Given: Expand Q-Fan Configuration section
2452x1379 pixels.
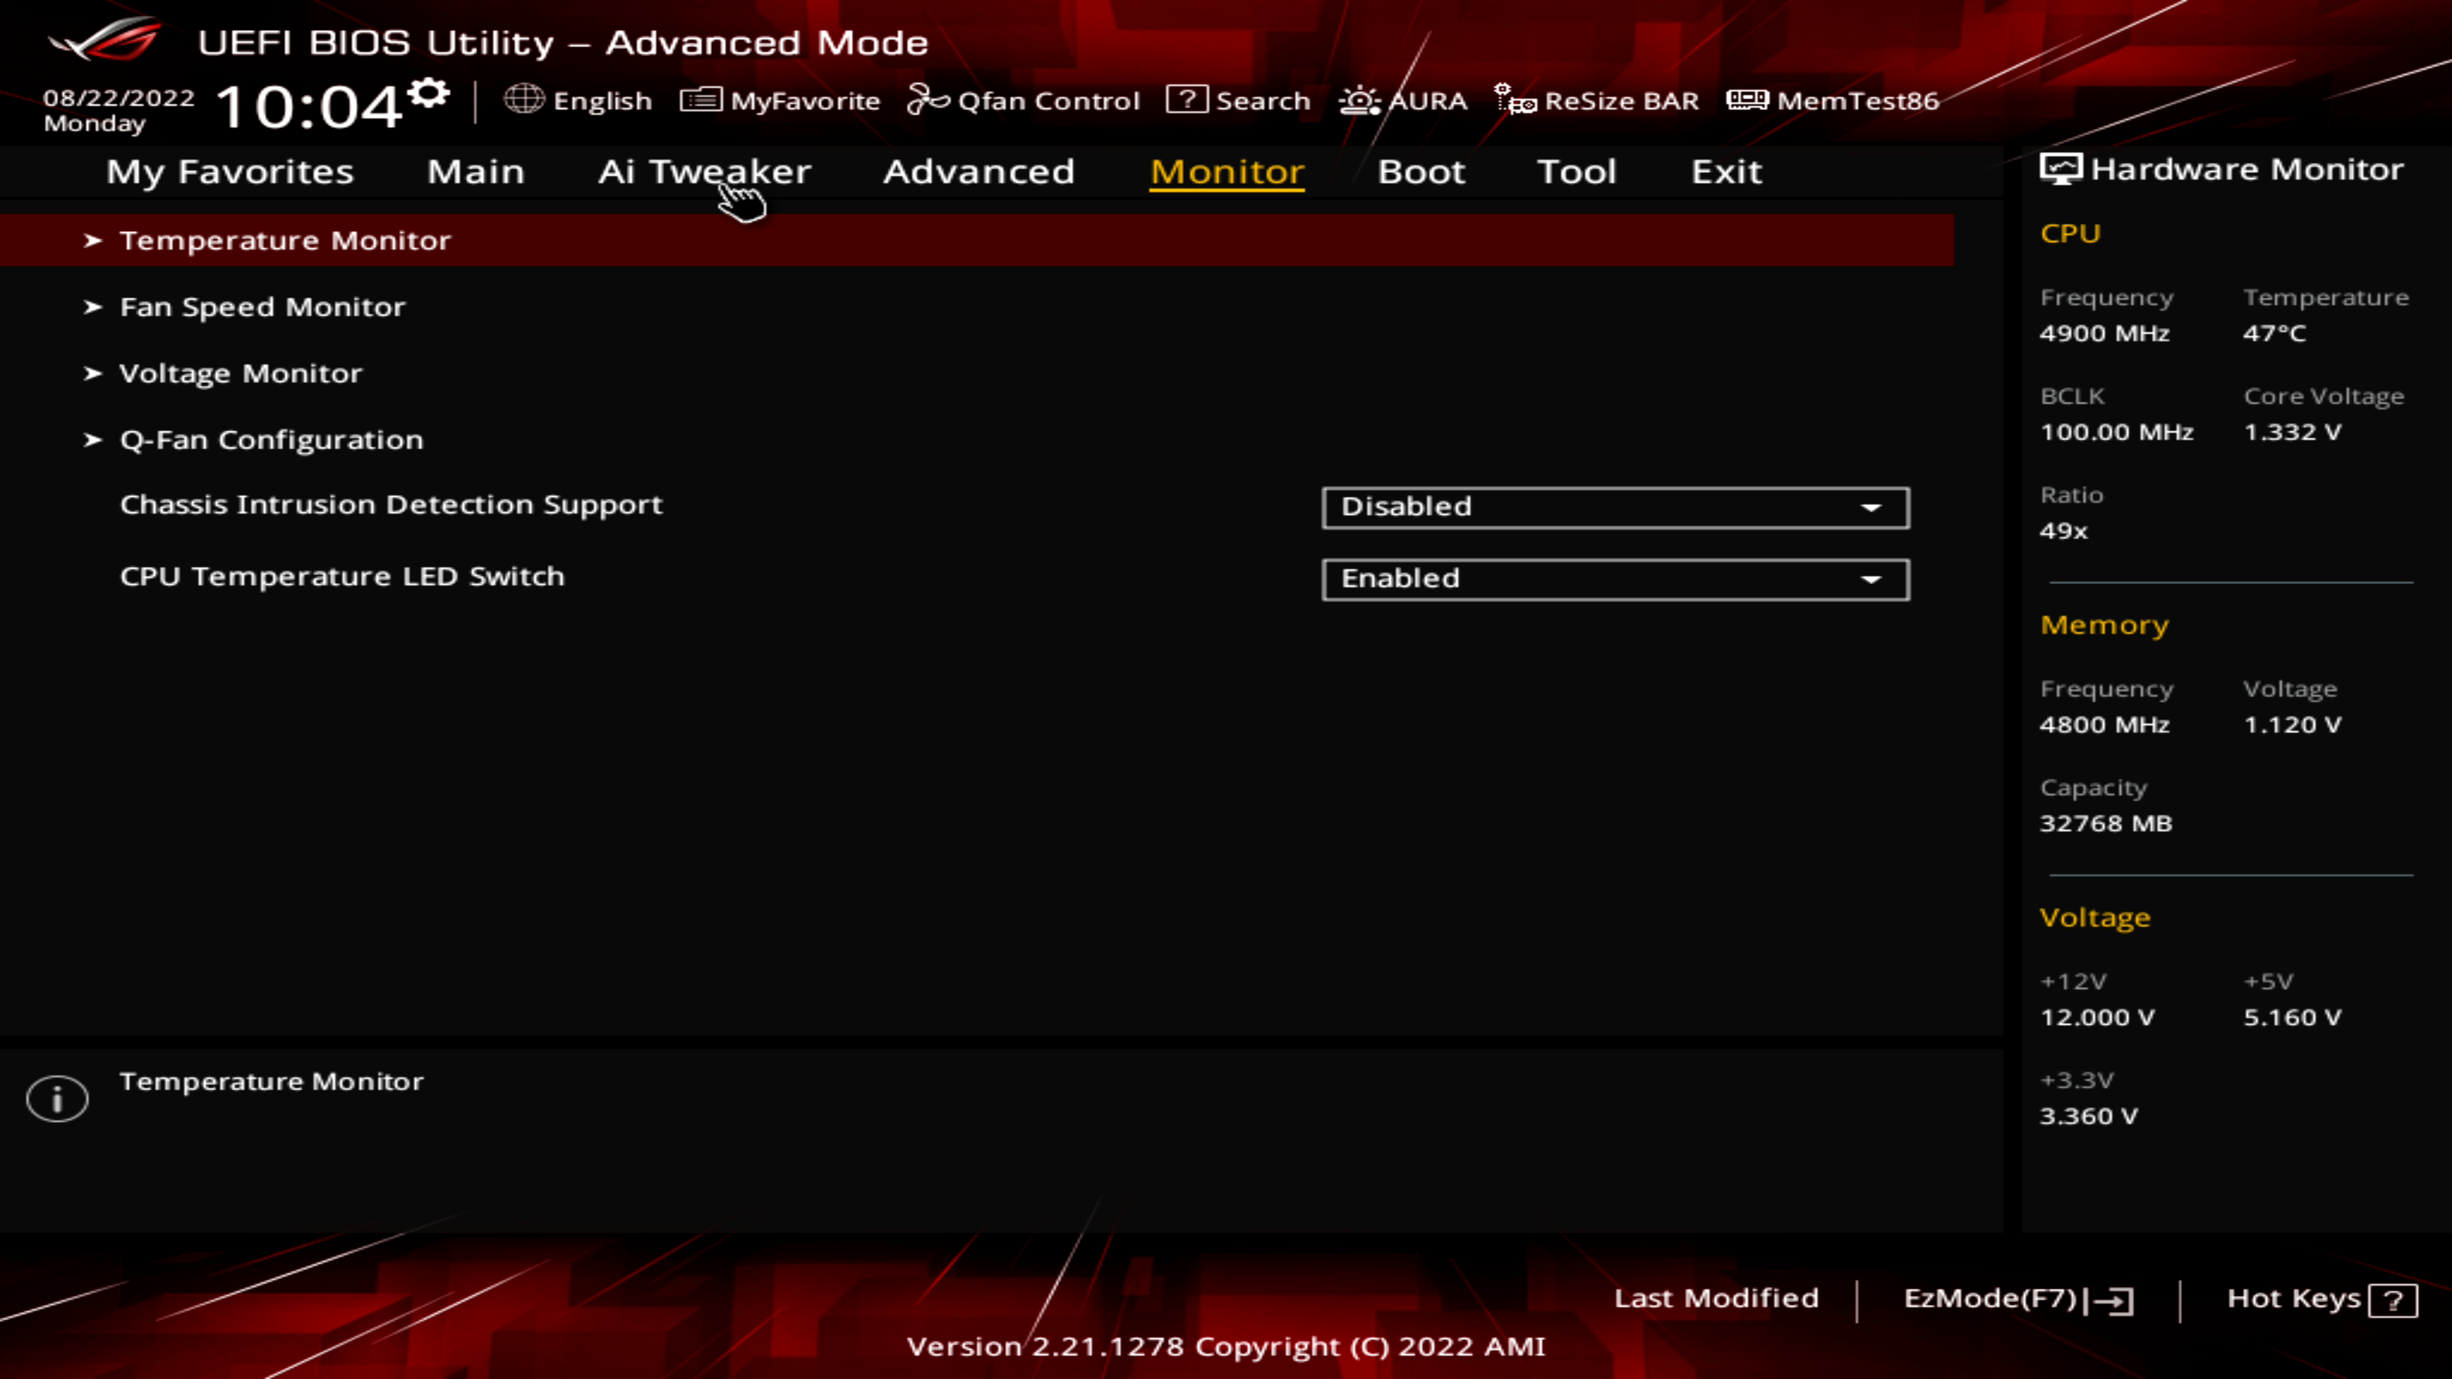Looking at the screenshot, I should (x=271, y=439).
